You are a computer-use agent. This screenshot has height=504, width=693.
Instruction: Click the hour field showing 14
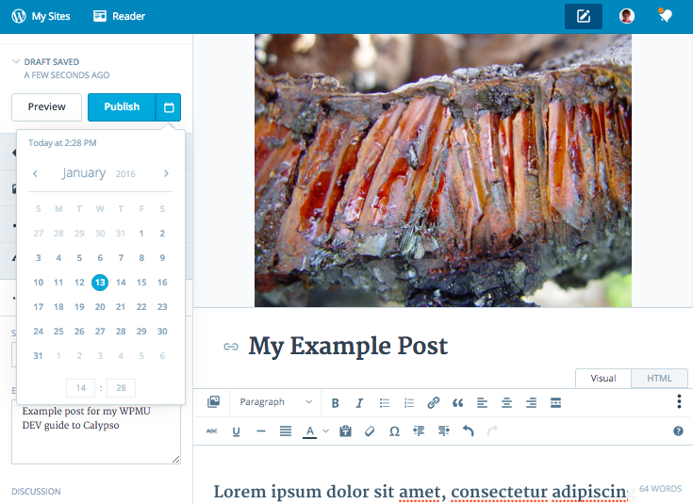point(80,388)
